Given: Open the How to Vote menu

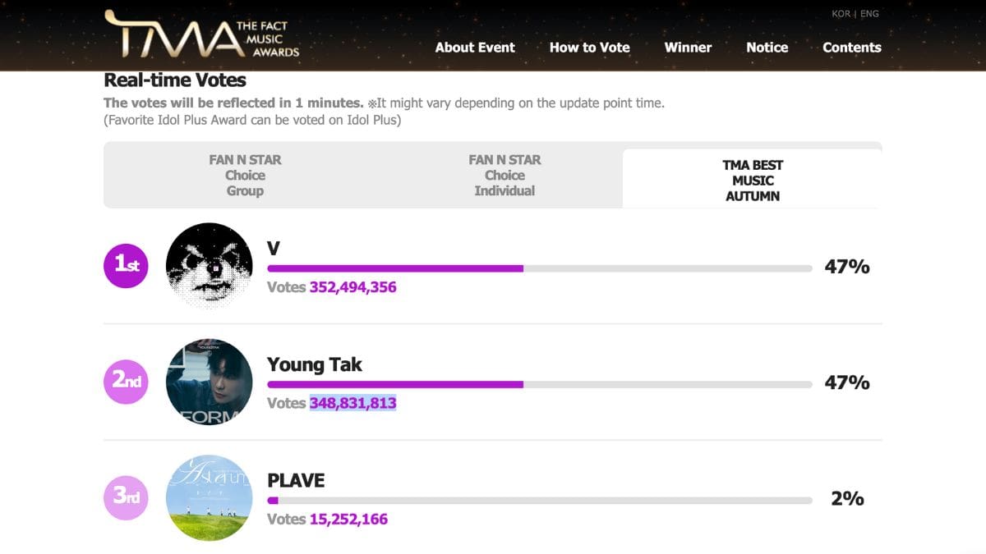Looking at the screenshot, I should tap(589, 48).
